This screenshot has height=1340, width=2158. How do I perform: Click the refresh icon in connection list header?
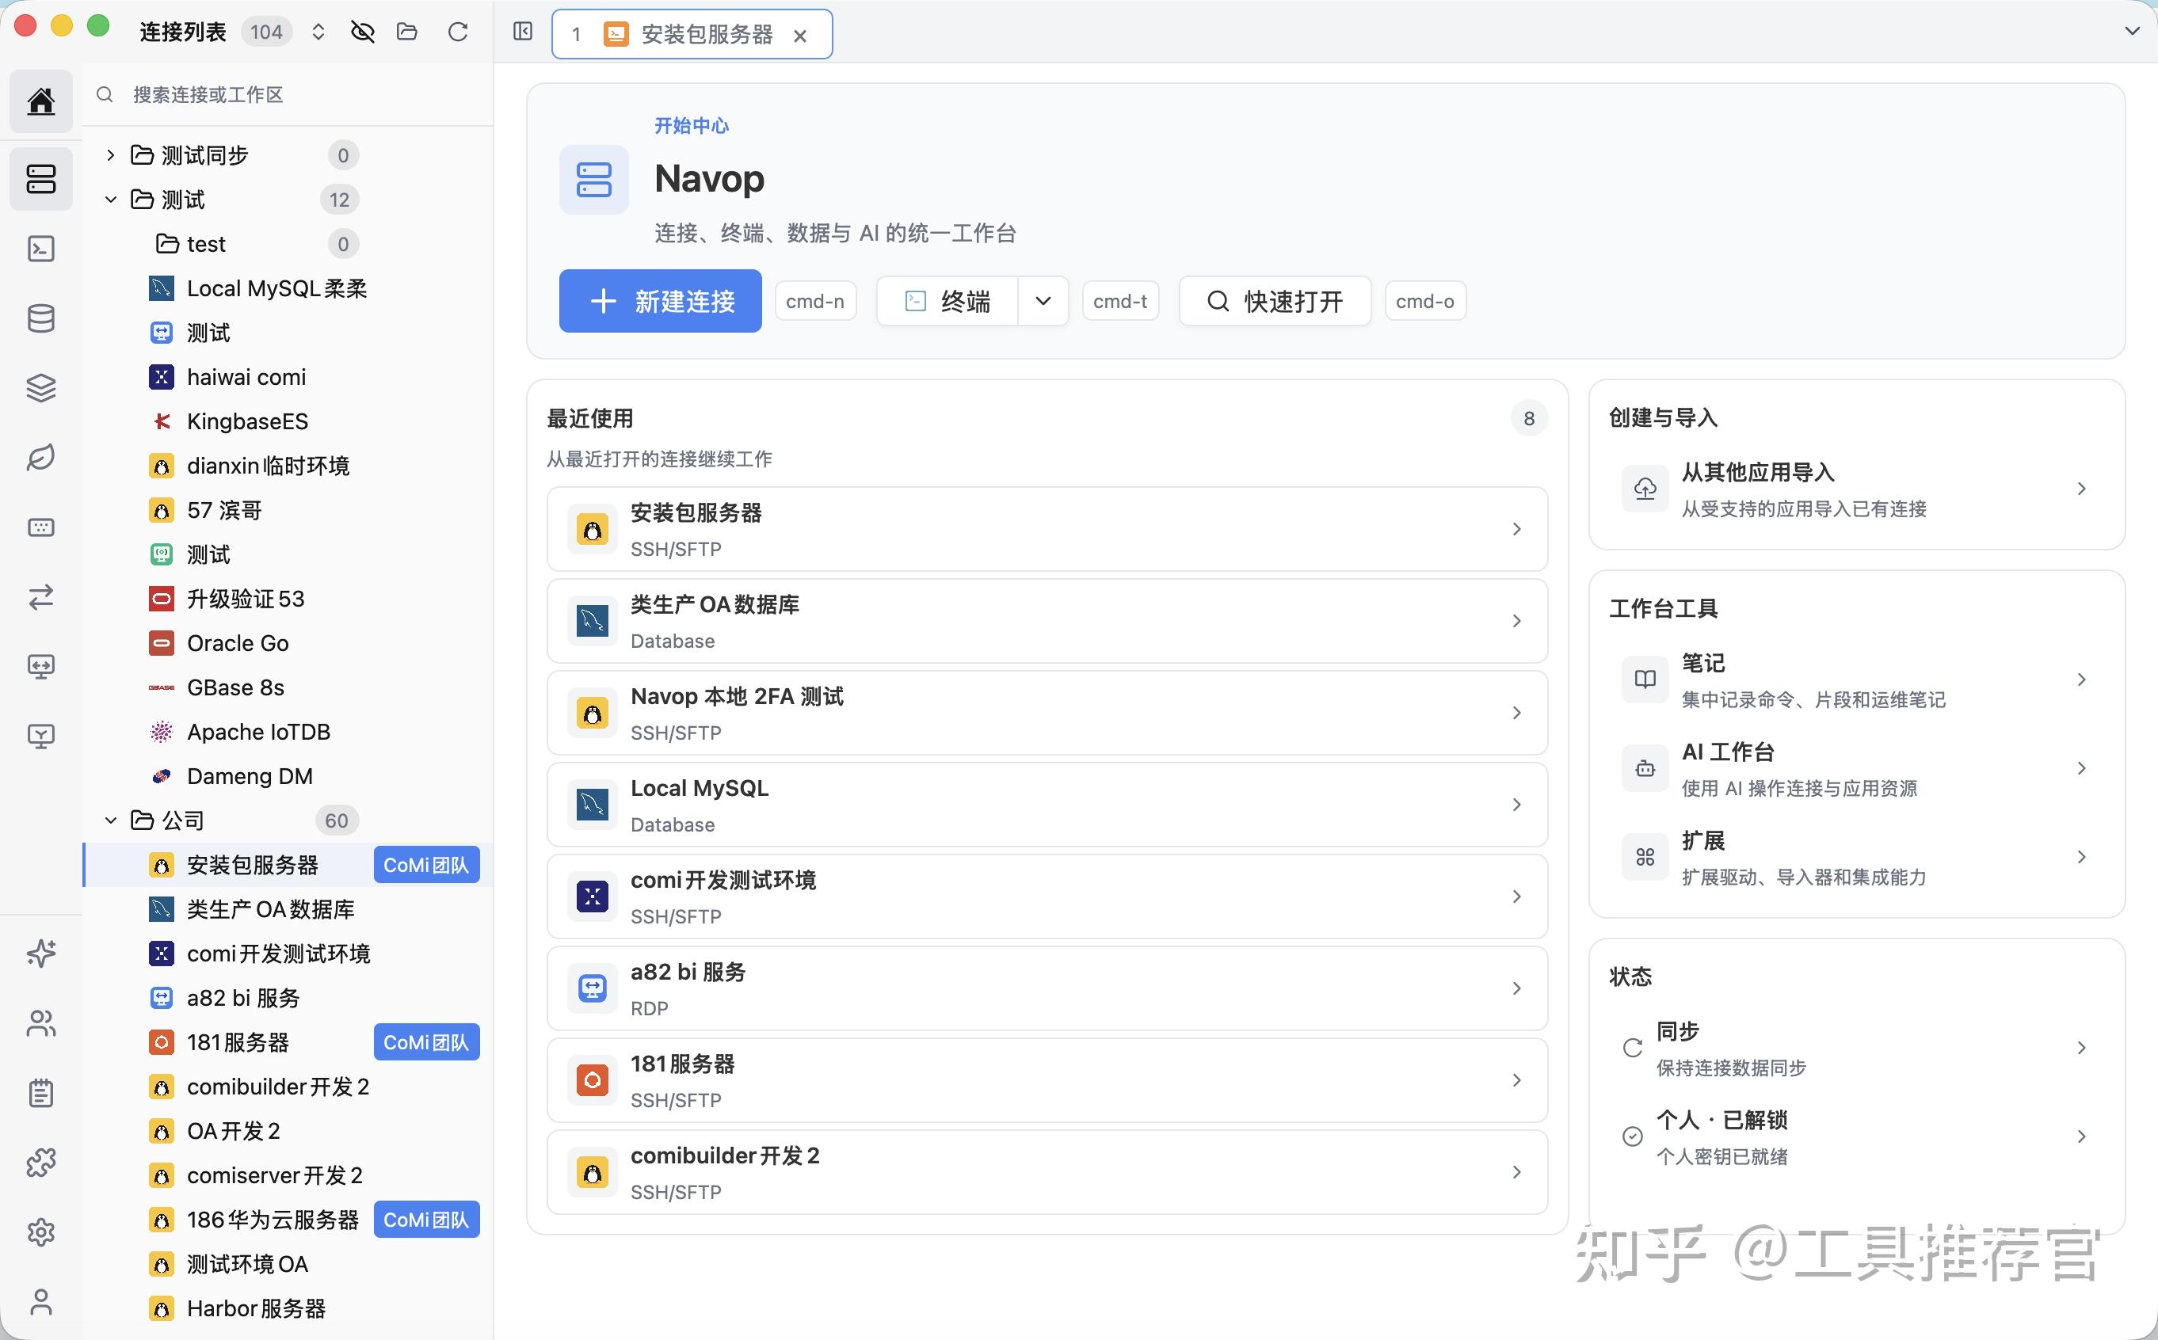pyautogui.click(x=457, y=32)
